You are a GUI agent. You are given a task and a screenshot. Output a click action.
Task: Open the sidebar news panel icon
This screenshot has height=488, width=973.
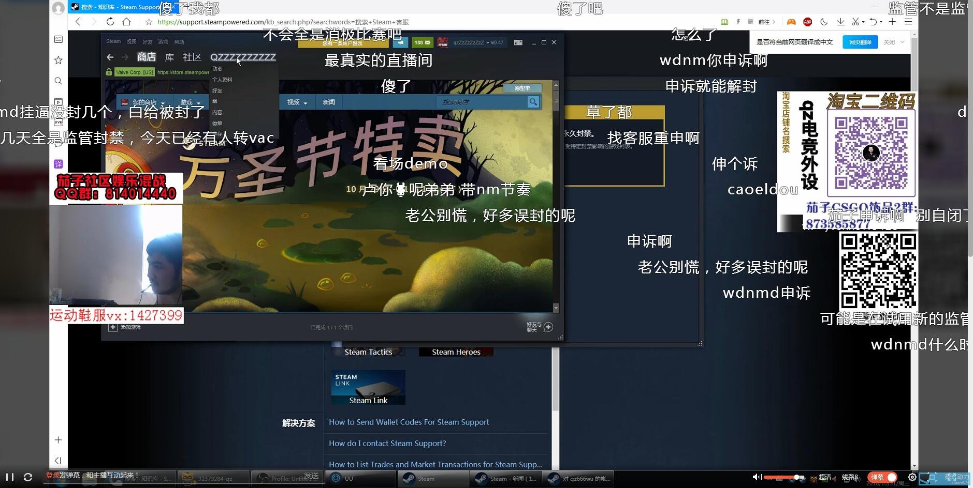[59, 39]
